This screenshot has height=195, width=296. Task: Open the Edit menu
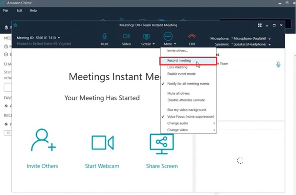20,10
